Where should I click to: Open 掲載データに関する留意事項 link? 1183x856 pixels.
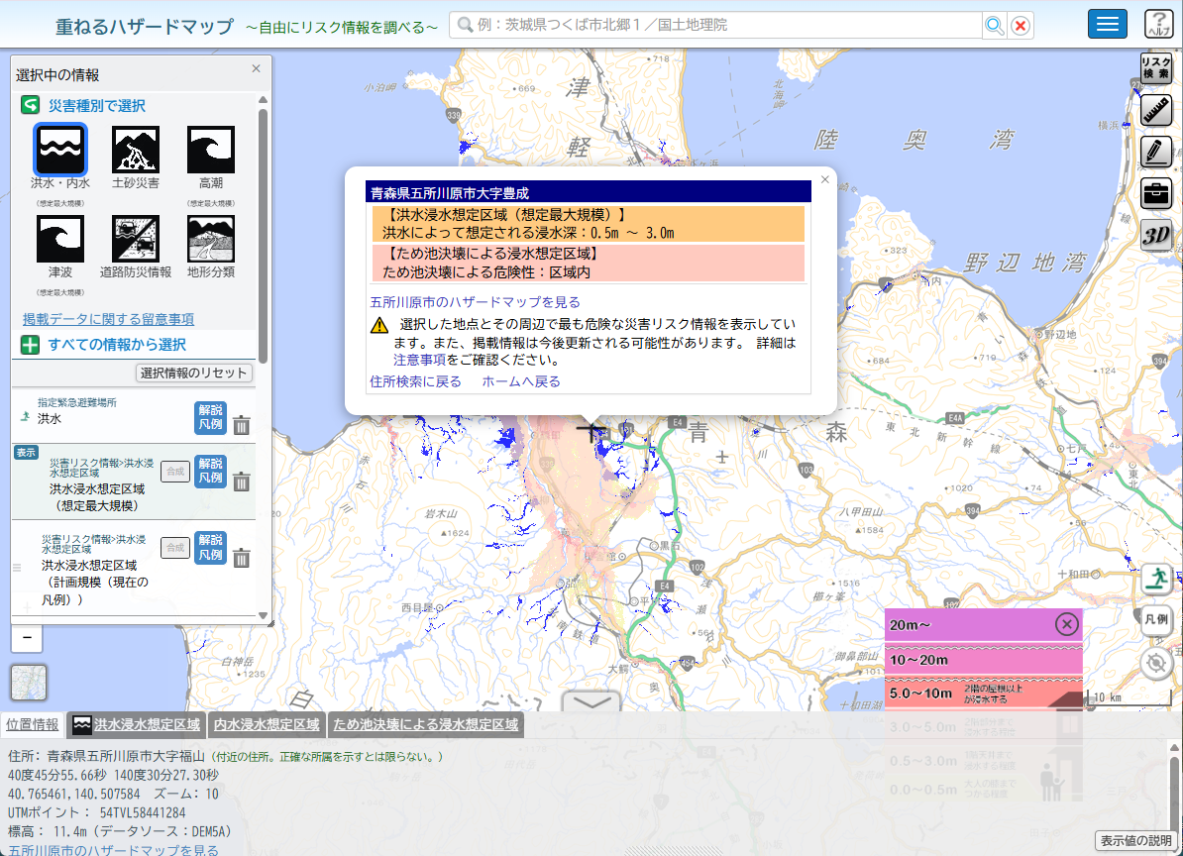pyautogui.click(x=108, y=319)
